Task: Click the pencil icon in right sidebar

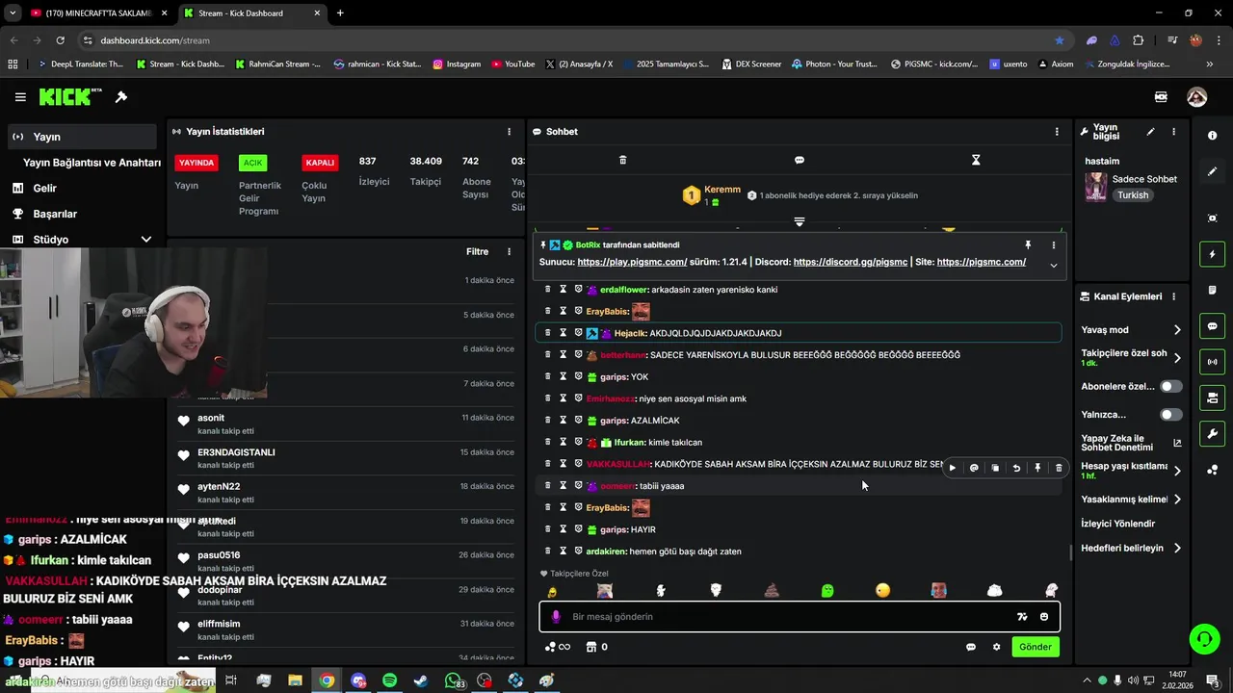Action: (1212, 171)
